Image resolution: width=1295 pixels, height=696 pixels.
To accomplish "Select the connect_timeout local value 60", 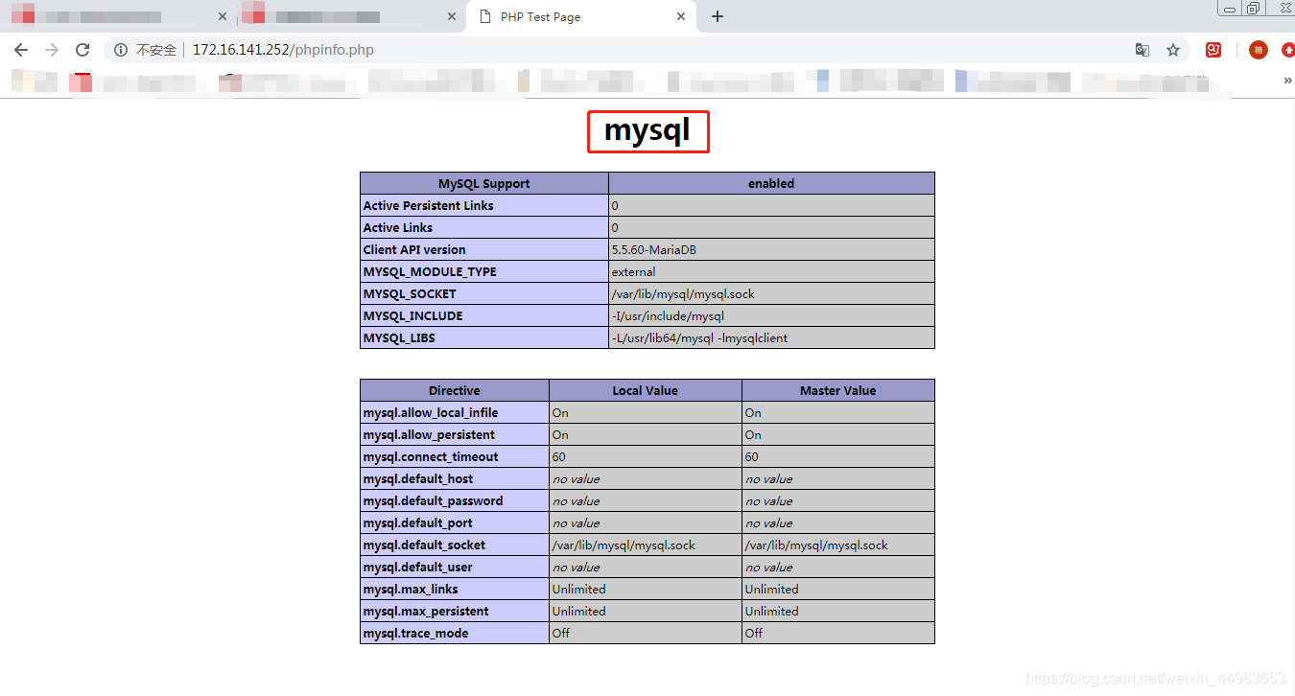I will tap(559, 456).
